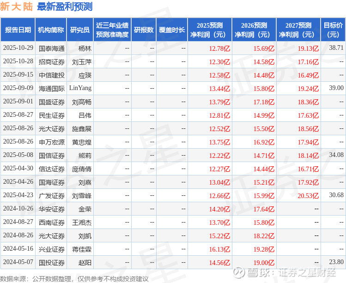Select researcher 刘玉萍
The image size is (346, 283).
pyautogui.click(x=82, y=62)
